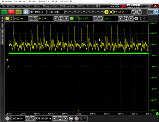159x122 pixels.
Task: Move channel 1 offset up arrow
Action: coord(66,19)
